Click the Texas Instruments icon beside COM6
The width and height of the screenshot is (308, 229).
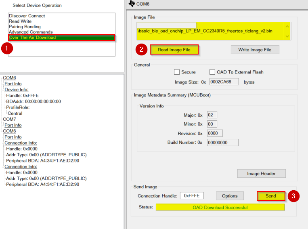pos(131,4)
